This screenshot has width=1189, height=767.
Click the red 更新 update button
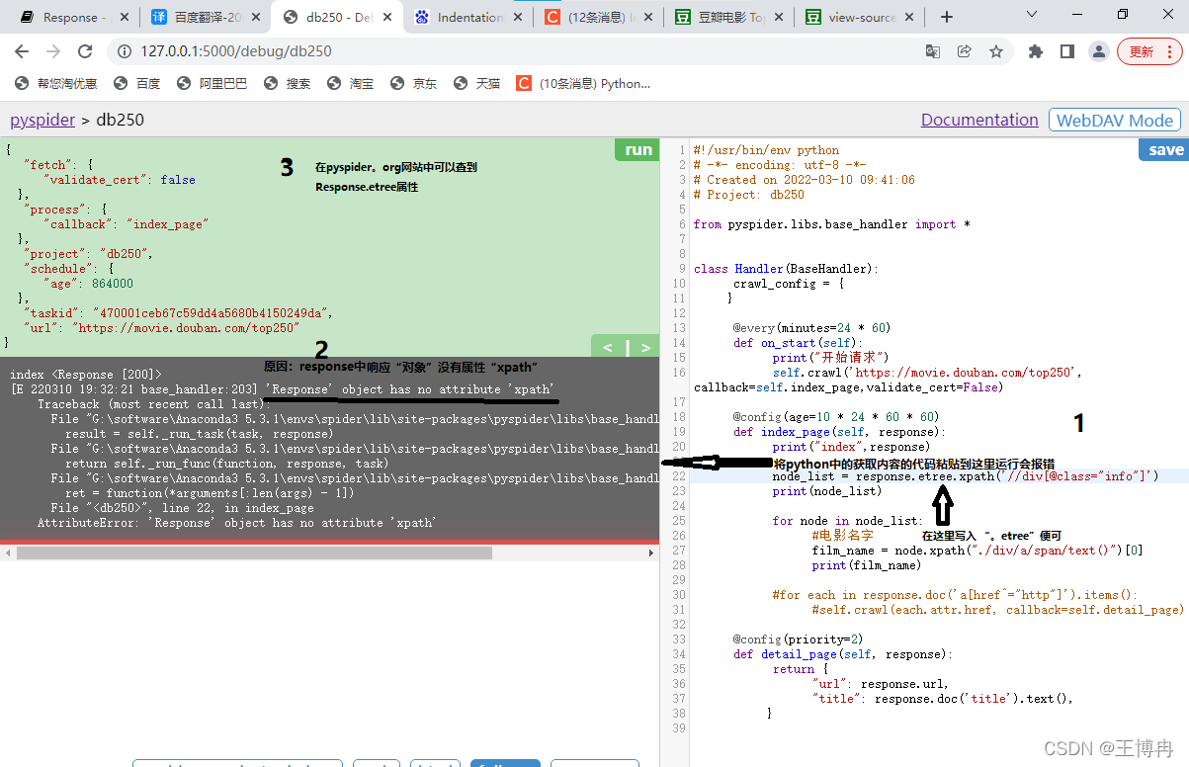coord(1149,51)
